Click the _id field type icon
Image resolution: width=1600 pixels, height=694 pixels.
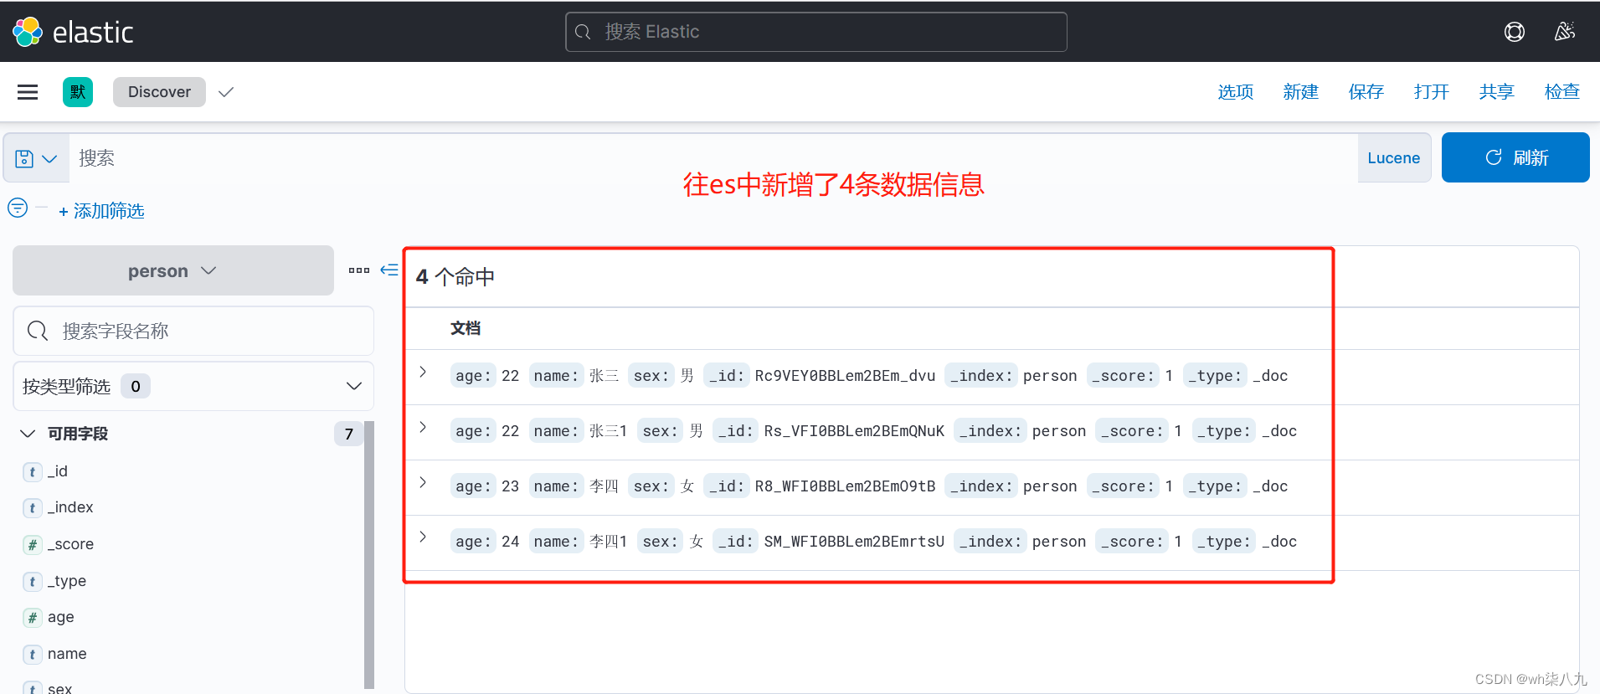[x=32, y=472]
